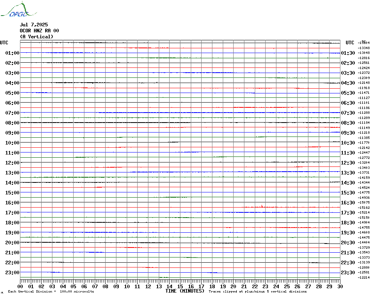Click minute axis label "12"

pyautogui.click(x=148, y=286)
